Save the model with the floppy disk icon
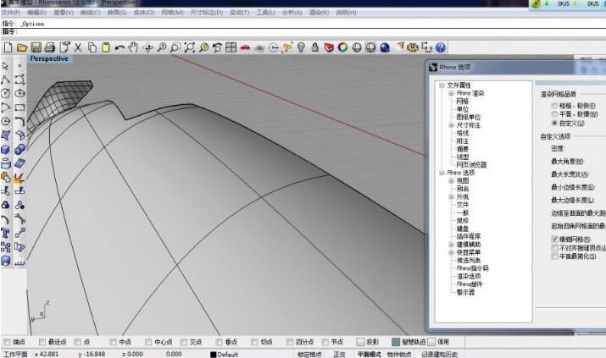This screenshot has height=358, width=606. point(36,47)
